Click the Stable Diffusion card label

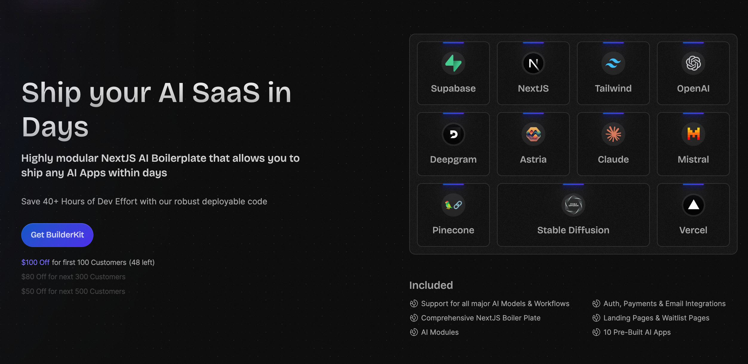pos(573,230)
